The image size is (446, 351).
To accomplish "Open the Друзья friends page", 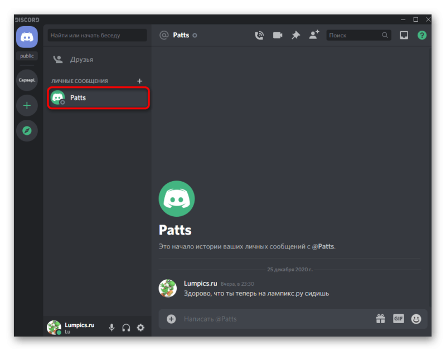I will click(97, 60).
